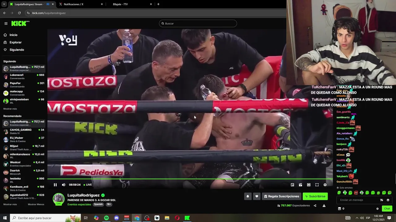The width and height of the screenshot is (396, 222).
Task: Go back in the browser
Action: 4,13
